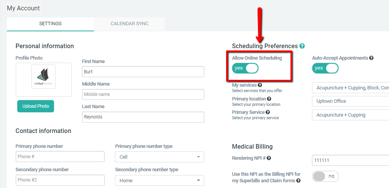Screen dimensions: 389x188
Task: Open the Primary location dropdown
Action: click(350, 101)
